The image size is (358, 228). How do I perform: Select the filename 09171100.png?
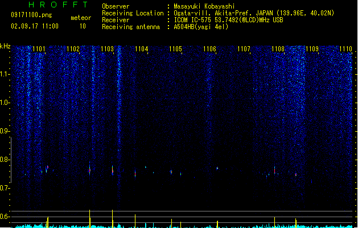(31, 15)
